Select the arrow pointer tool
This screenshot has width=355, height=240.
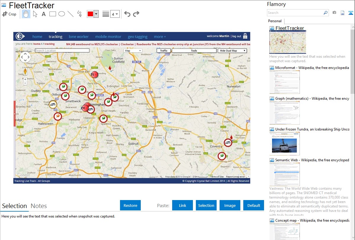click(35, 14)
